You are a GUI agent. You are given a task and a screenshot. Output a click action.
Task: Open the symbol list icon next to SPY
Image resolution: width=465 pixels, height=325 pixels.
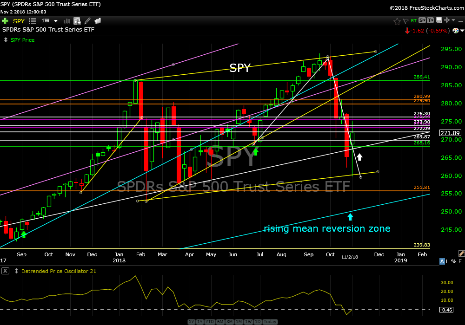pyautogui.click(x=33, y=21)
